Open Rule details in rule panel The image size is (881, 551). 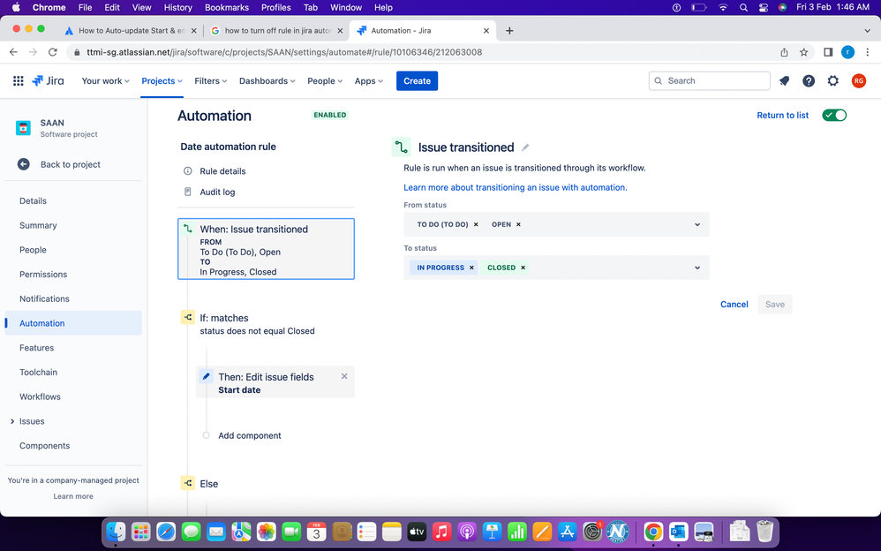(x=222, y=171)
